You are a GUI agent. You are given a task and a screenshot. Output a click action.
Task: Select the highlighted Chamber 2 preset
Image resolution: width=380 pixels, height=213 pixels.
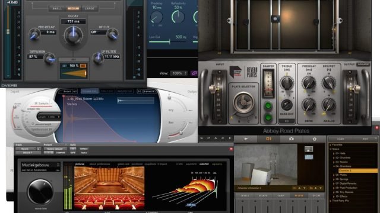[358, 171]
